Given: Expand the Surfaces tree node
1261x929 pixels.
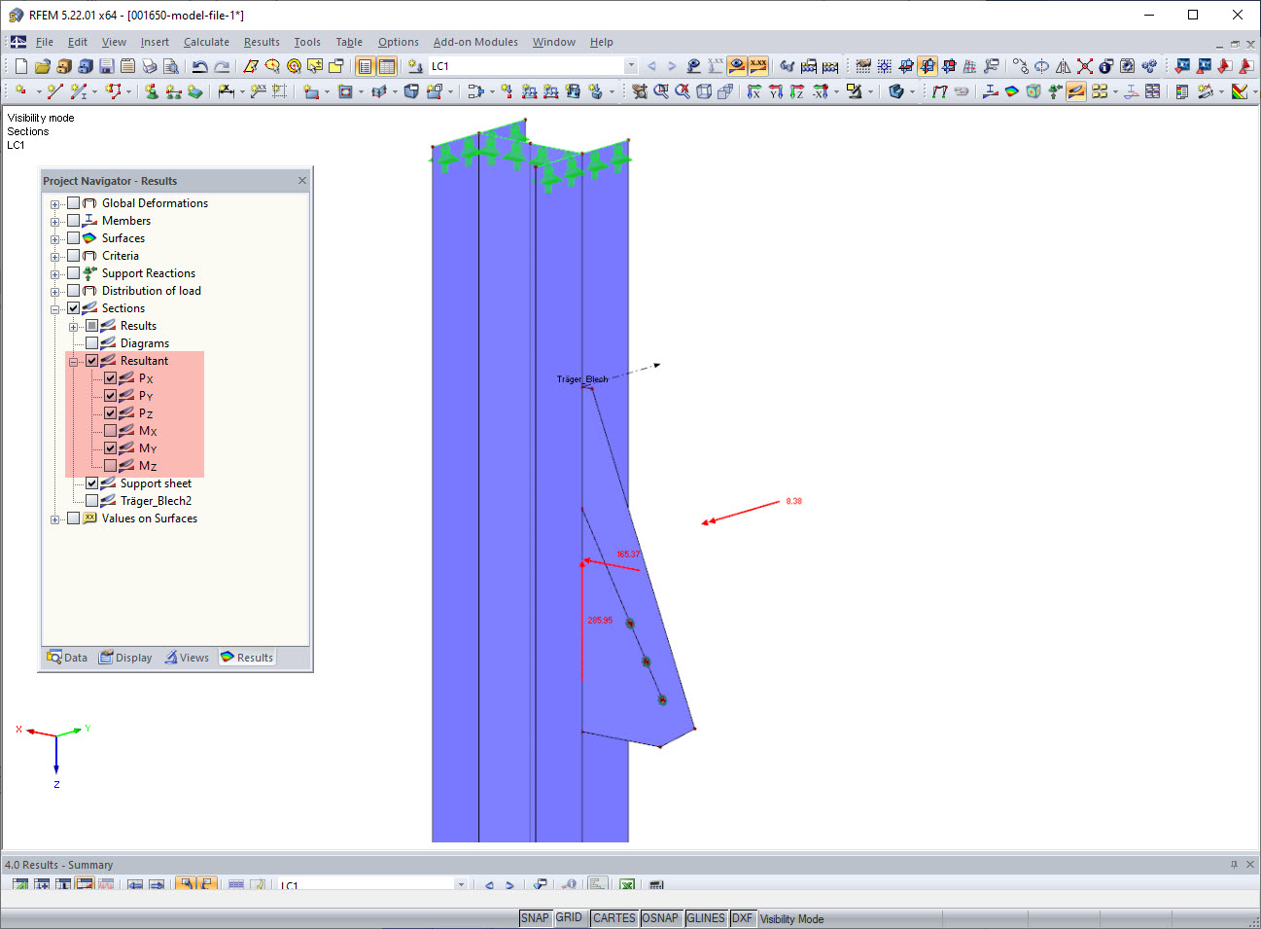Looking at the screenshot, I should pyautogui.click(x=54, y=239).
